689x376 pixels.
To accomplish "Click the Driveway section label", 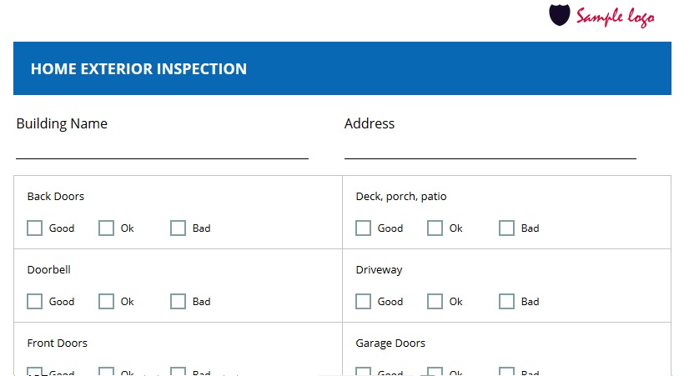I will [x=380, y=269].
